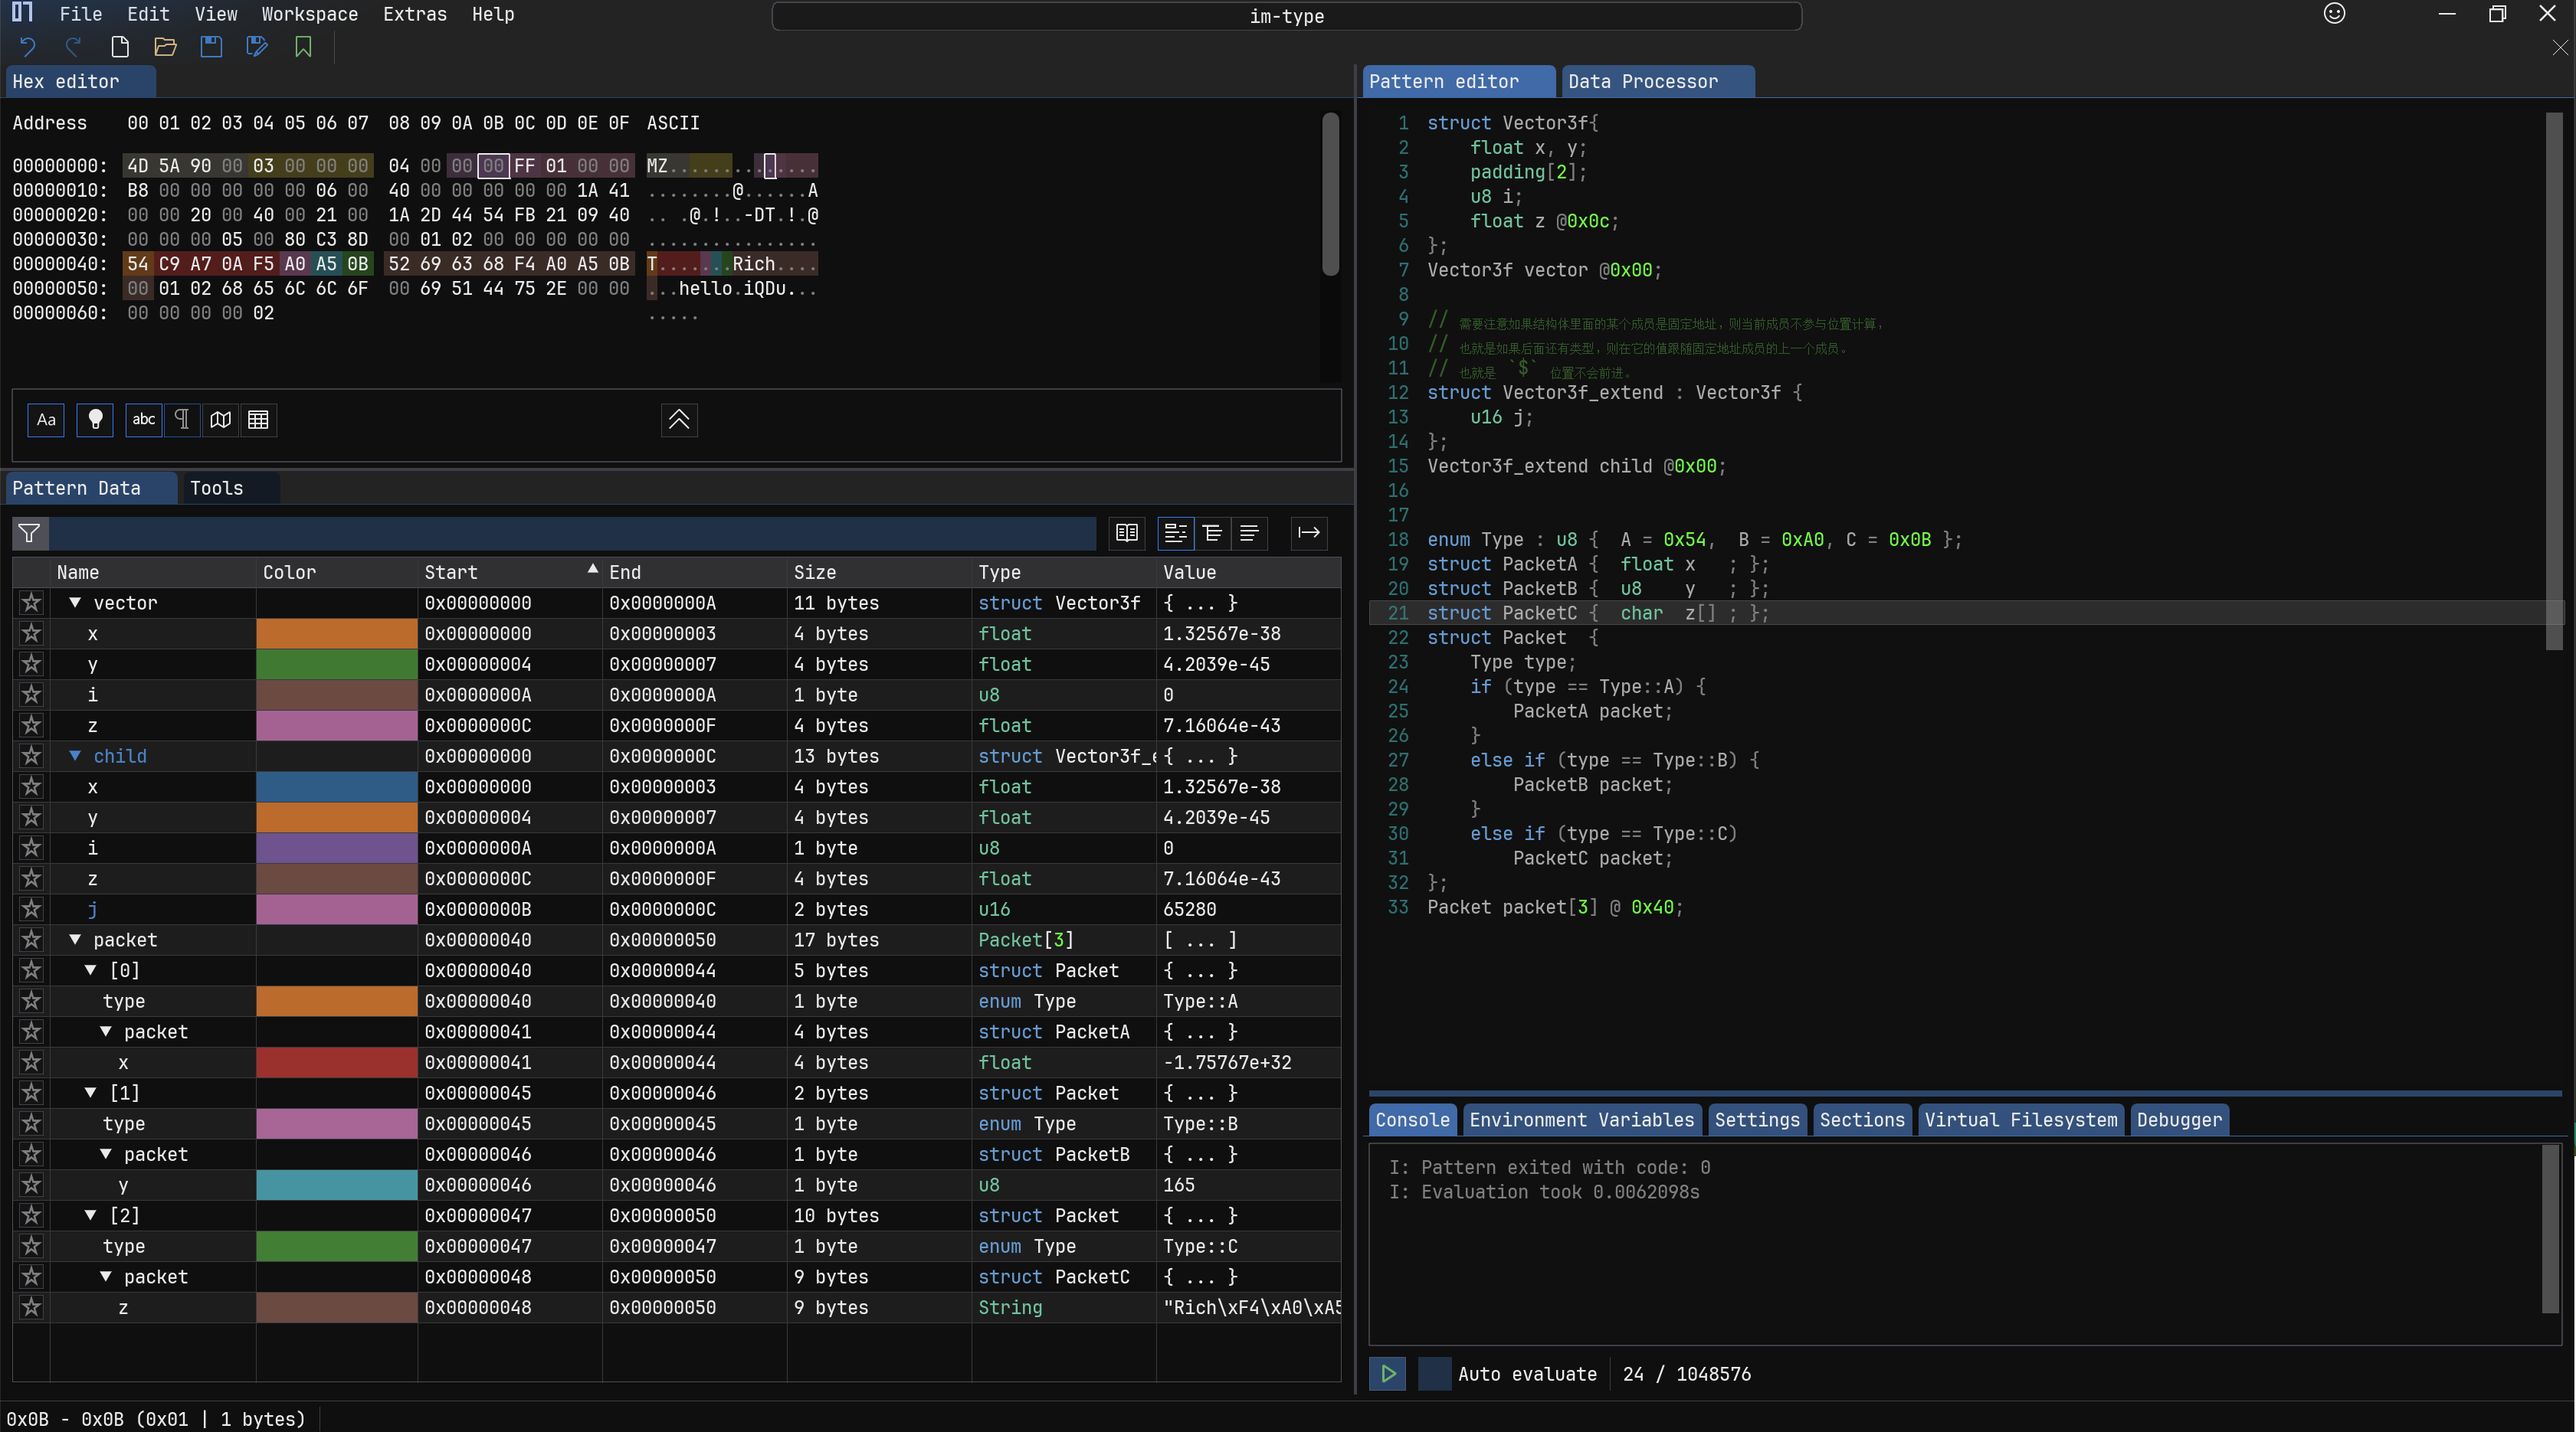
Task: Collapse the vector tree node
Action: point(75,603)
